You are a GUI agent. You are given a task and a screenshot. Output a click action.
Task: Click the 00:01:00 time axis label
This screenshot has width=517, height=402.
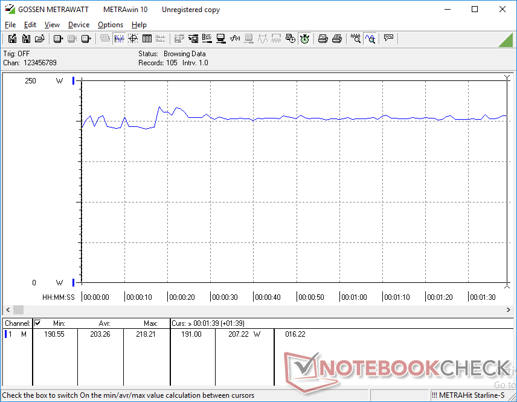[354, 297]
